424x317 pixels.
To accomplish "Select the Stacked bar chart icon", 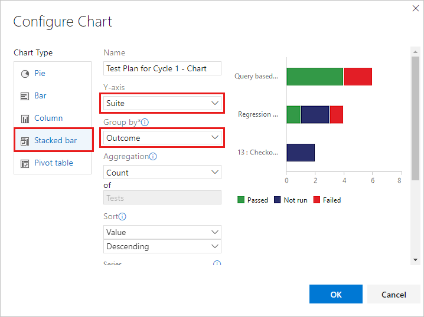I will coord(25,141).
